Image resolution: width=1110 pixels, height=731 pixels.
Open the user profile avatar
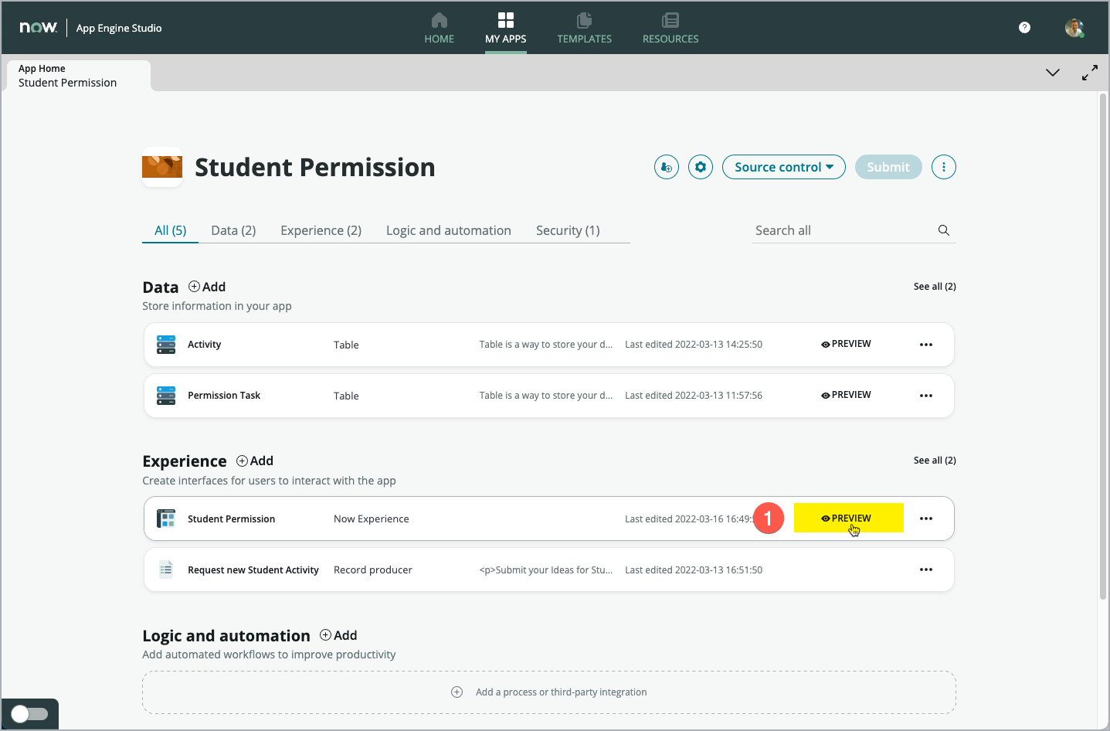[x=1074, y=28]
